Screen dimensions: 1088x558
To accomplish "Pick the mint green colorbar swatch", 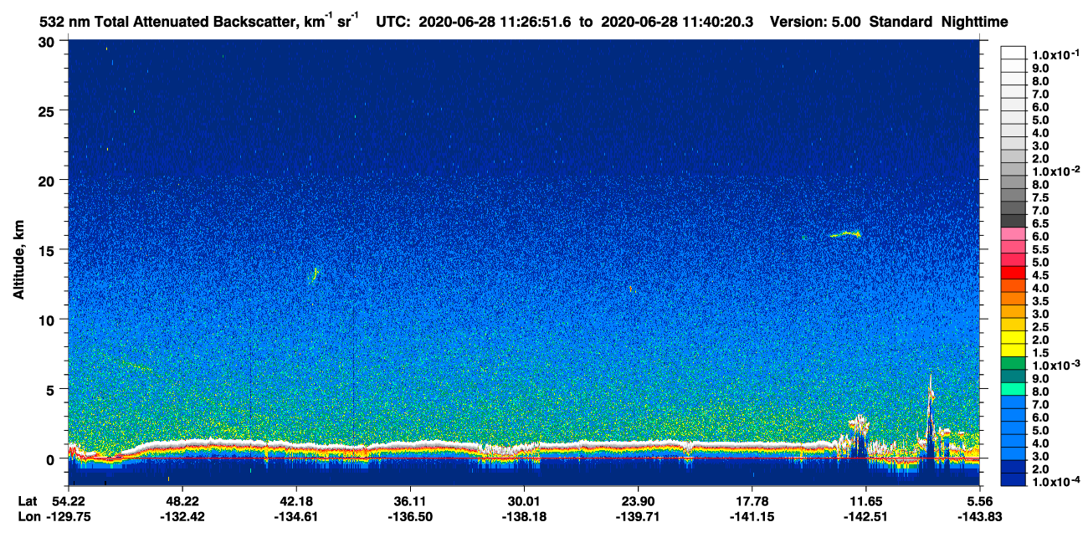I will coord(1014,387).
